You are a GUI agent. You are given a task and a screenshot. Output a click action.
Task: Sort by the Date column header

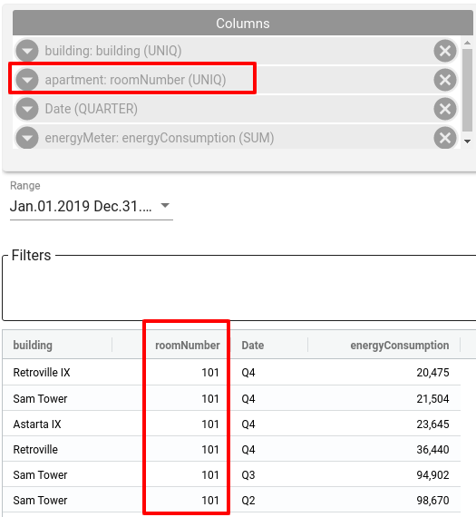click(253, 346)
